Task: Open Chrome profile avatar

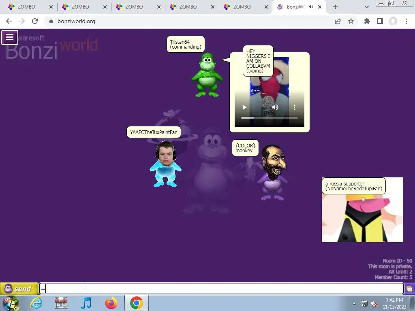Action: tap(393, 21)
